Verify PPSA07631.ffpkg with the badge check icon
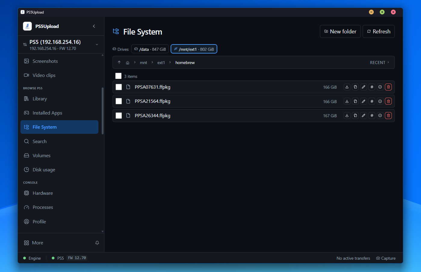Viewport: 421px width, 272px height. click(380, 87)
